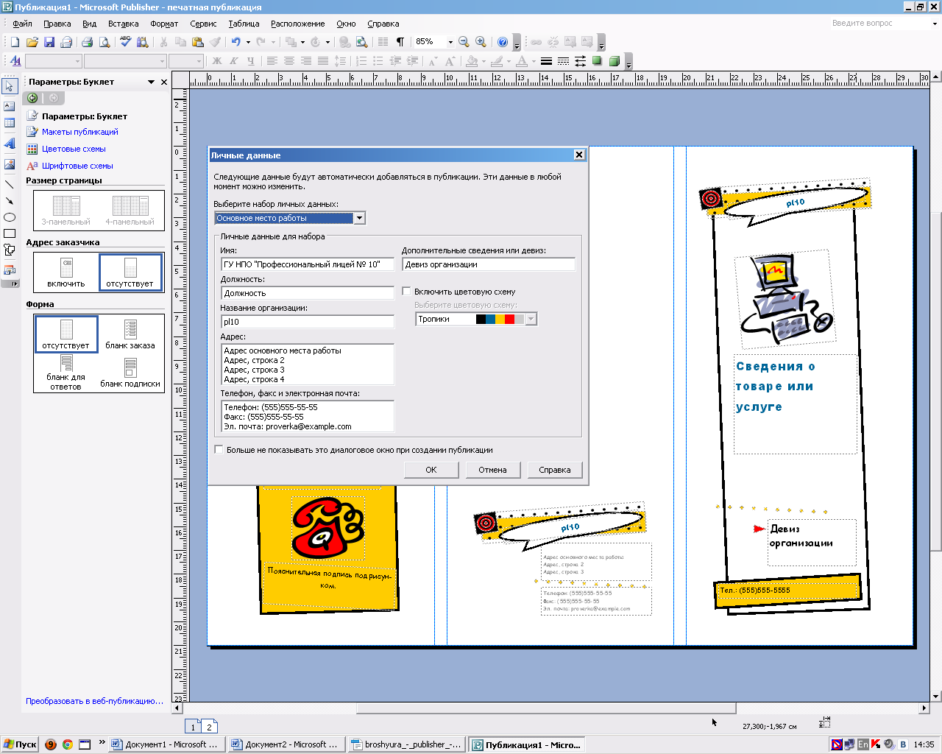The height and width of the screenshot is (754, 942).
Task: Choose the WordArt tool
Action: coord(10,144)
